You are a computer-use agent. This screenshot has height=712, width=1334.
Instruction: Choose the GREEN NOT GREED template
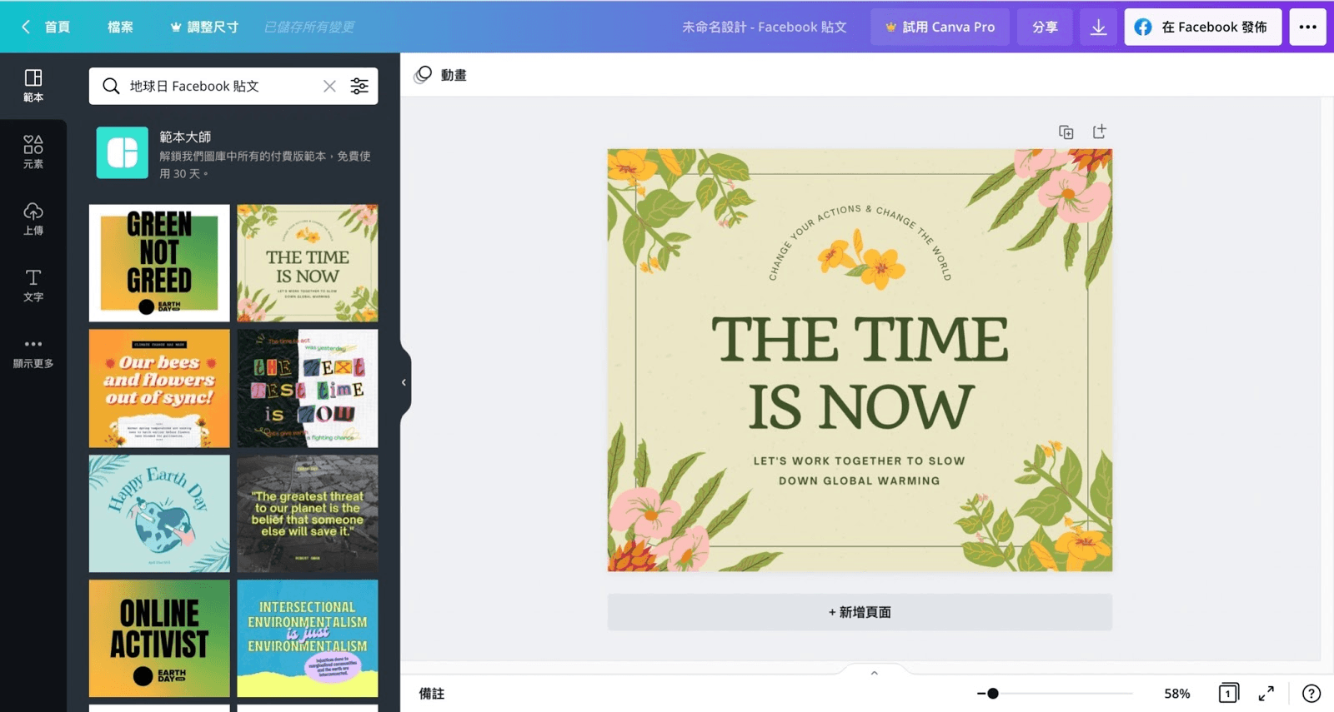(x=159, y=263)
